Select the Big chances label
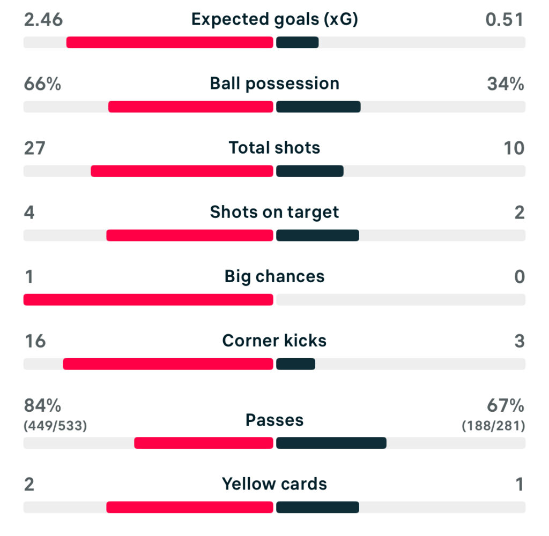The height and width of the screenshot is (536, 549). pos(274,277)
